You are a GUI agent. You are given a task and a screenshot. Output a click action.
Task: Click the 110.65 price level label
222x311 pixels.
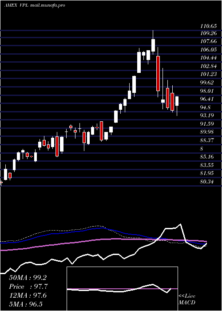pos(209,25)
